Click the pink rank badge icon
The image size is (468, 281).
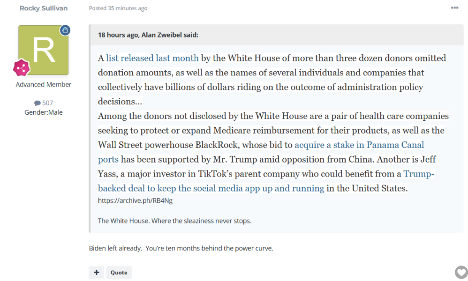(21, 68)
